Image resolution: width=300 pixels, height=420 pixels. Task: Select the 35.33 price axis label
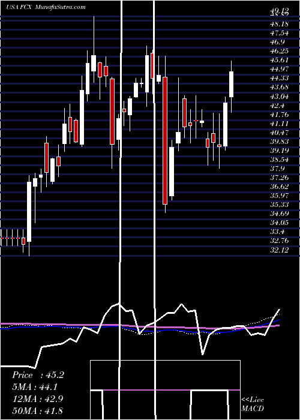(x=280, y=205)
